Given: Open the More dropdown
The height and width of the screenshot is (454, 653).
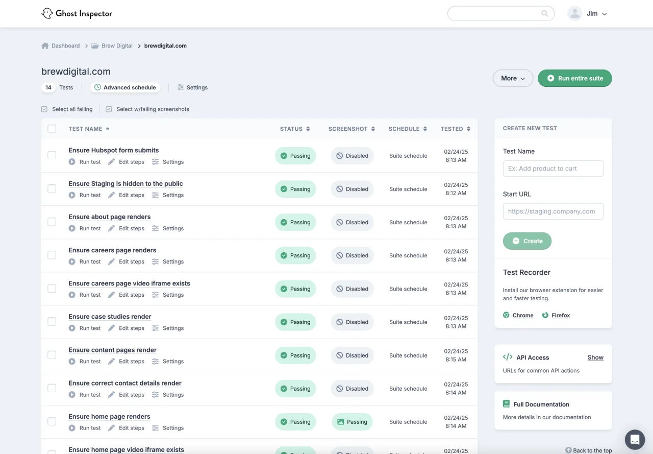Looking at the screenshot, I should pos(513,78).
